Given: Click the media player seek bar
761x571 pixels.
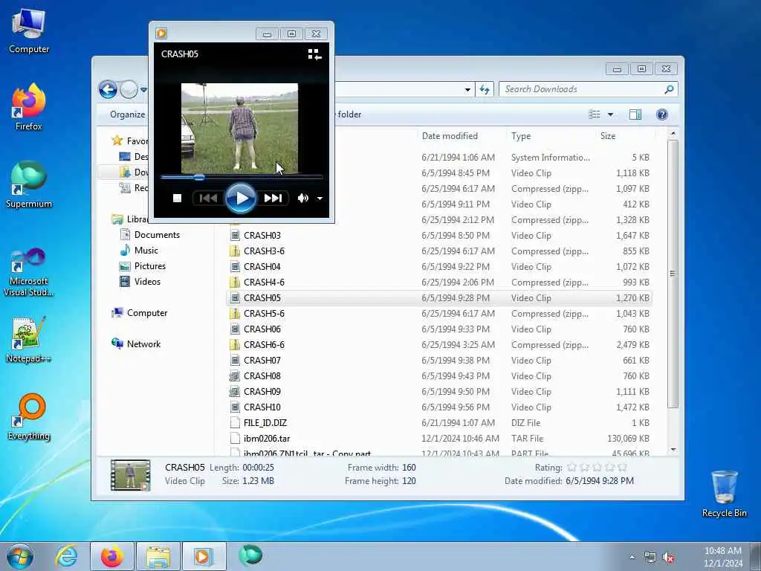Looking at the screenshot, I should coord(242,177).
